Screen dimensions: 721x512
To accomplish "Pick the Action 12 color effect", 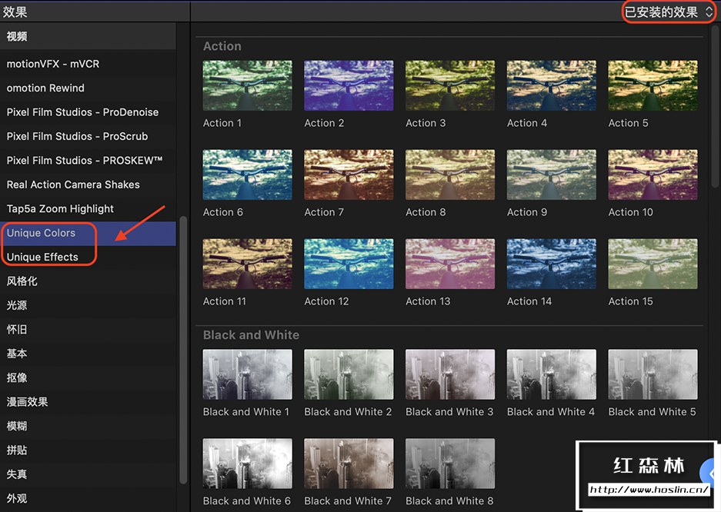I will coord(349,264).
